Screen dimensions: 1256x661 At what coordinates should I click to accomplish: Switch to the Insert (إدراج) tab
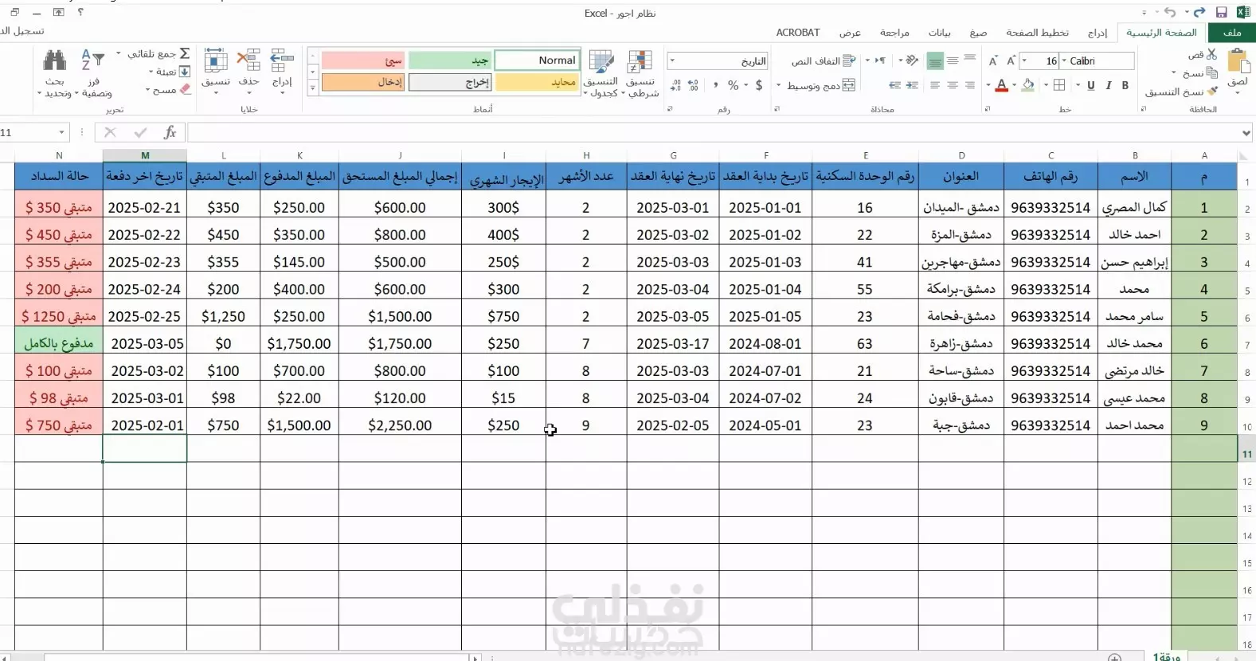1098,33
